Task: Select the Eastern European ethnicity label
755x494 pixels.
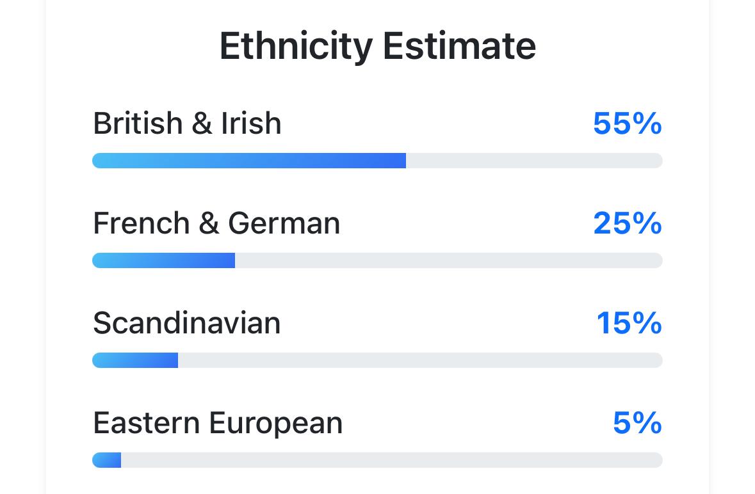Action: coord(218,423)
